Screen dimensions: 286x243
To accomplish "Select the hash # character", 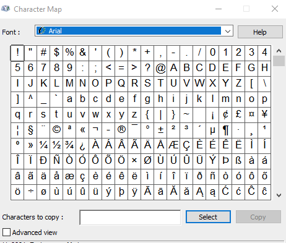I will (x=43, y=53).
